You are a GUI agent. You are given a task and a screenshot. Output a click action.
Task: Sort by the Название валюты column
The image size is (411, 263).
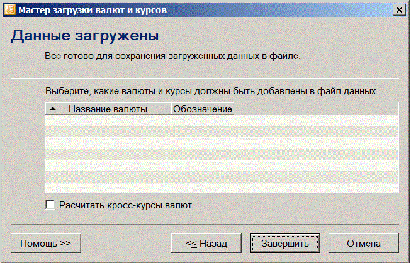coord(108,109)
